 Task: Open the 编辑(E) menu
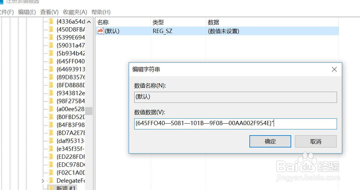click(27, 12)
